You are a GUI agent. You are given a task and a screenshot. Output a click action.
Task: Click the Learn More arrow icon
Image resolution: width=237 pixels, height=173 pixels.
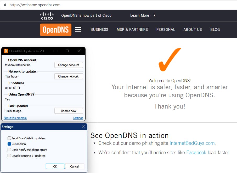pyautogui.click(x=154, y=15)
